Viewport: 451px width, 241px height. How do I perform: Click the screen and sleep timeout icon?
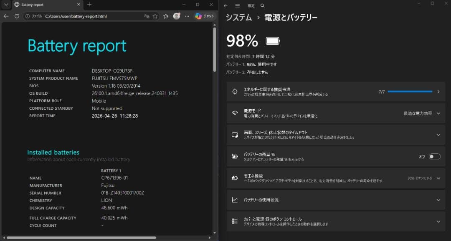click(235, 135)
